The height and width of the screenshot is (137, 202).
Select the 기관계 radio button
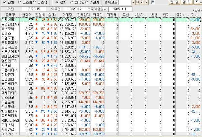(x=87, y=2)
